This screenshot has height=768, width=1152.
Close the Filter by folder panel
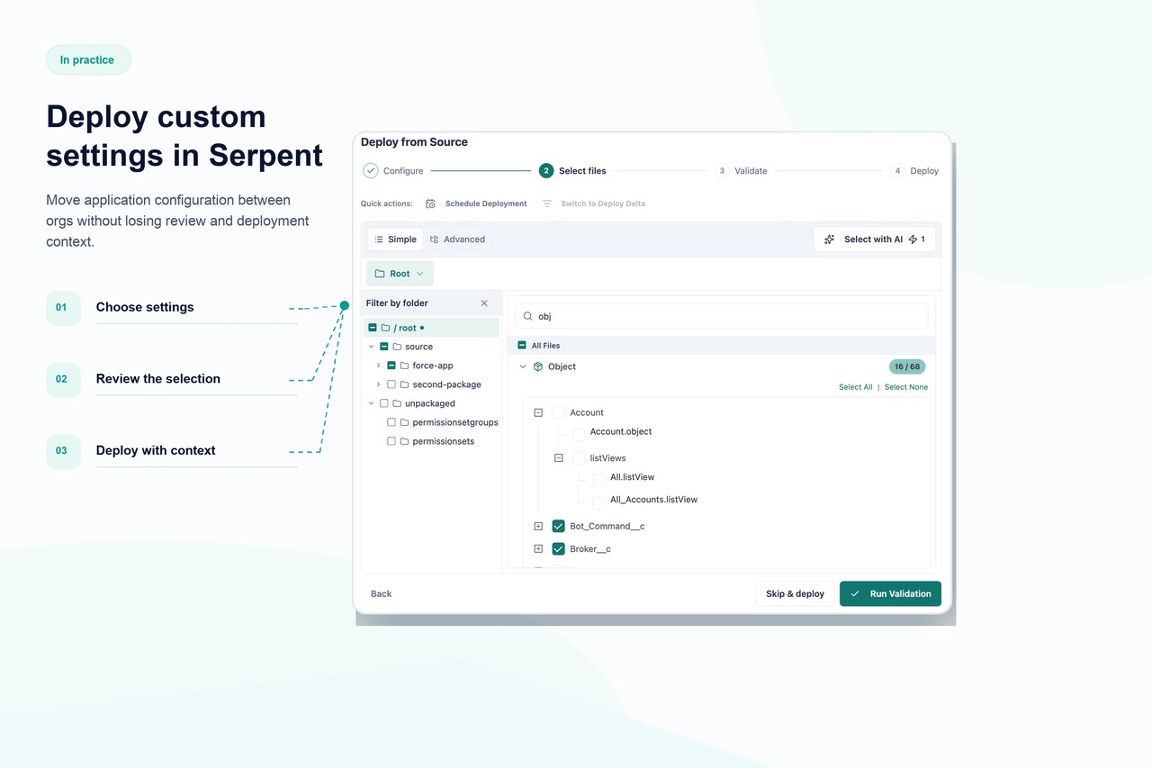484,303
